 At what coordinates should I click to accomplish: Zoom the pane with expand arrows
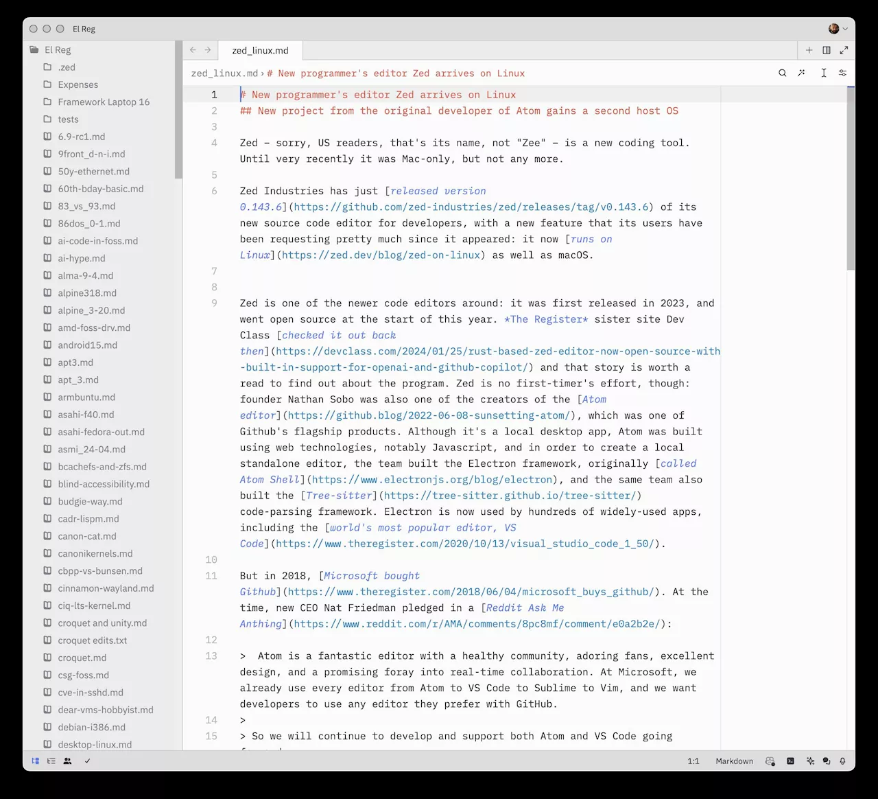tap(844, 50)
